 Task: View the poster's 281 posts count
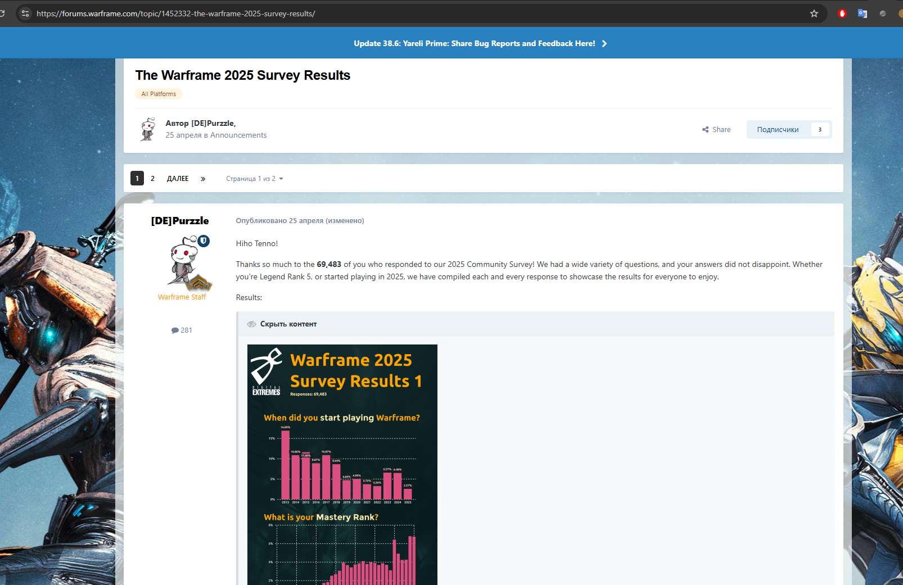tap(182, 330)
